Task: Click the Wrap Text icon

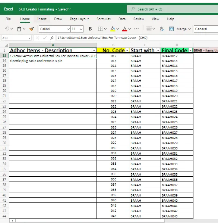Action: [162, 29]
